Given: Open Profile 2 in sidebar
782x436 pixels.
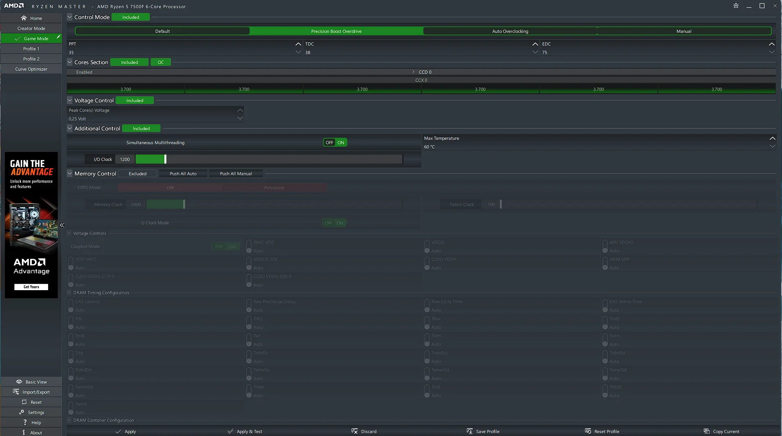Looking at the screenshot, I should [31, 59].
